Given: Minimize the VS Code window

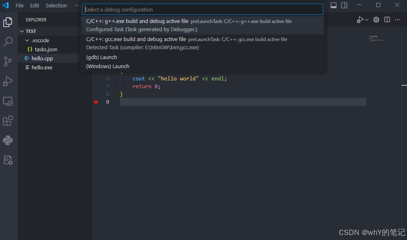Looking at the screenshot, I should 359,5.
